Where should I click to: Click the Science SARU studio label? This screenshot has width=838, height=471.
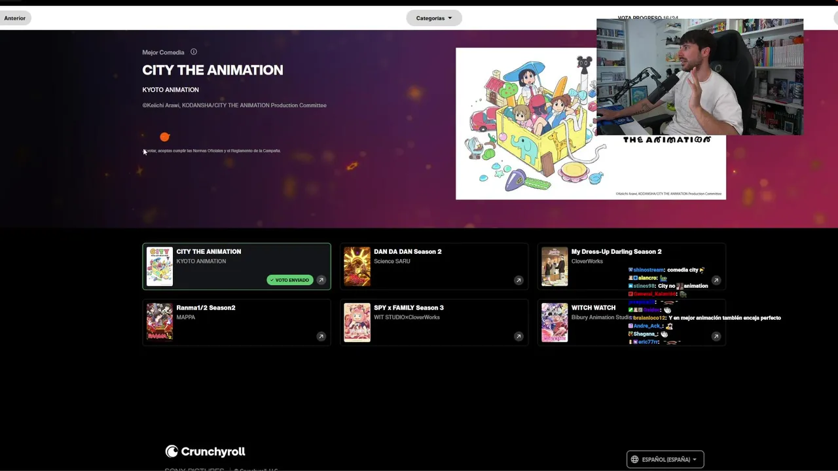392,261
